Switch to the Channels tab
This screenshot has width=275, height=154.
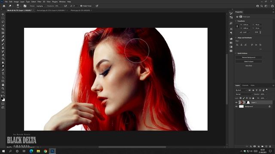(245, 86)
